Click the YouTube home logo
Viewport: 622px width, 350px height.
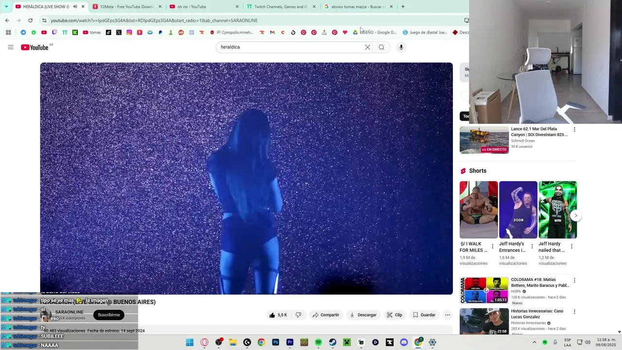pyautogui.click(x=35, y=47)
